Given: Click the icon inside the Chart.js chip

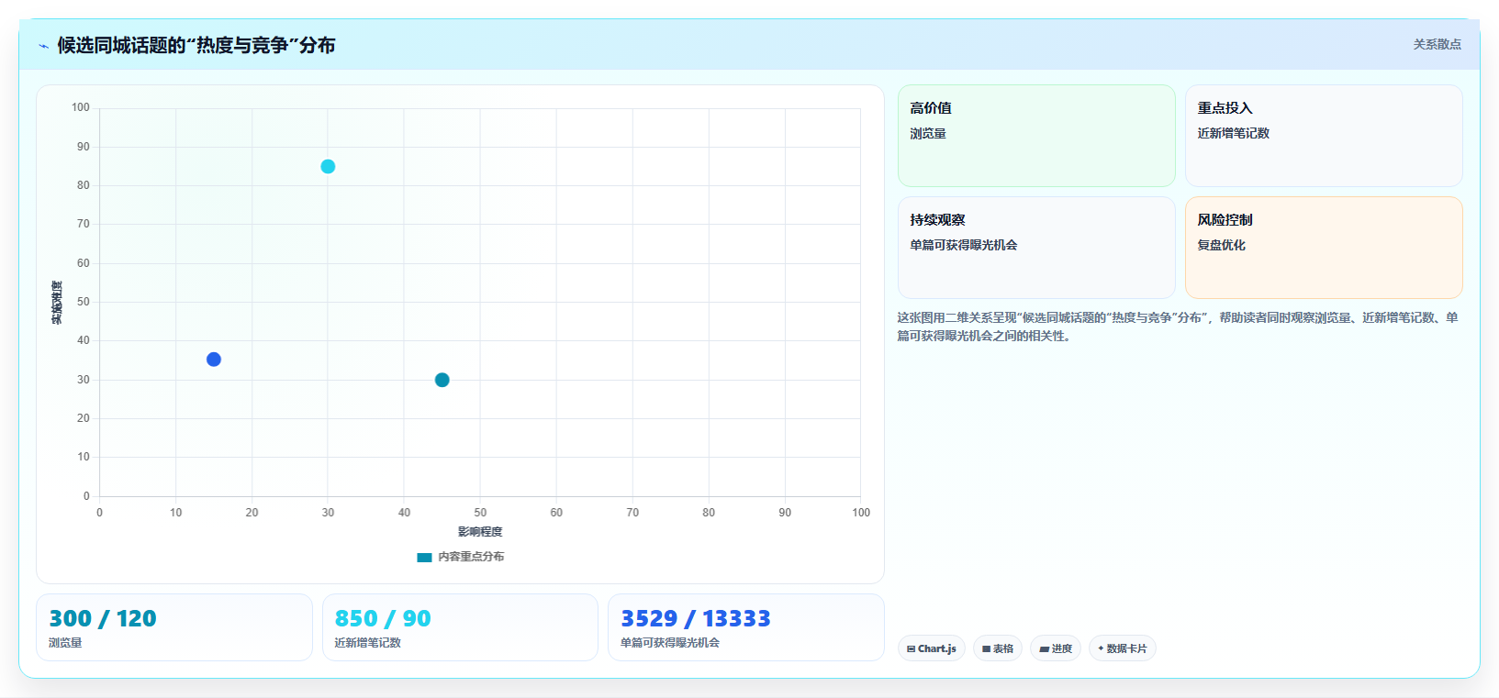Looking at the screenshot, I should [911, 648].
